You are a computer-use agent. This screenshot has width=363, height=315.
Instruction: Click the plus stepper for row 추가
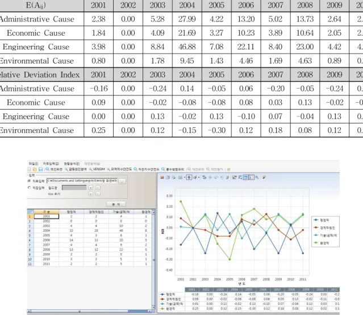point(90,194)
